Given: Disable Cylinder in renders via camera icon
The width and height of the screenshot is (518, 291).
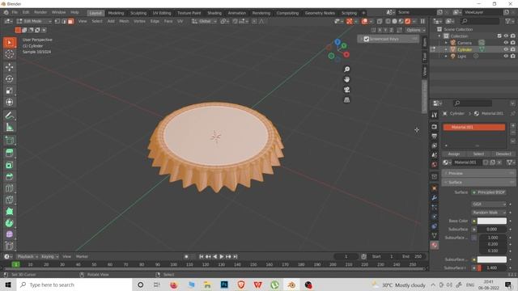Looking at the screenshot, I should [x=512, y=49].
